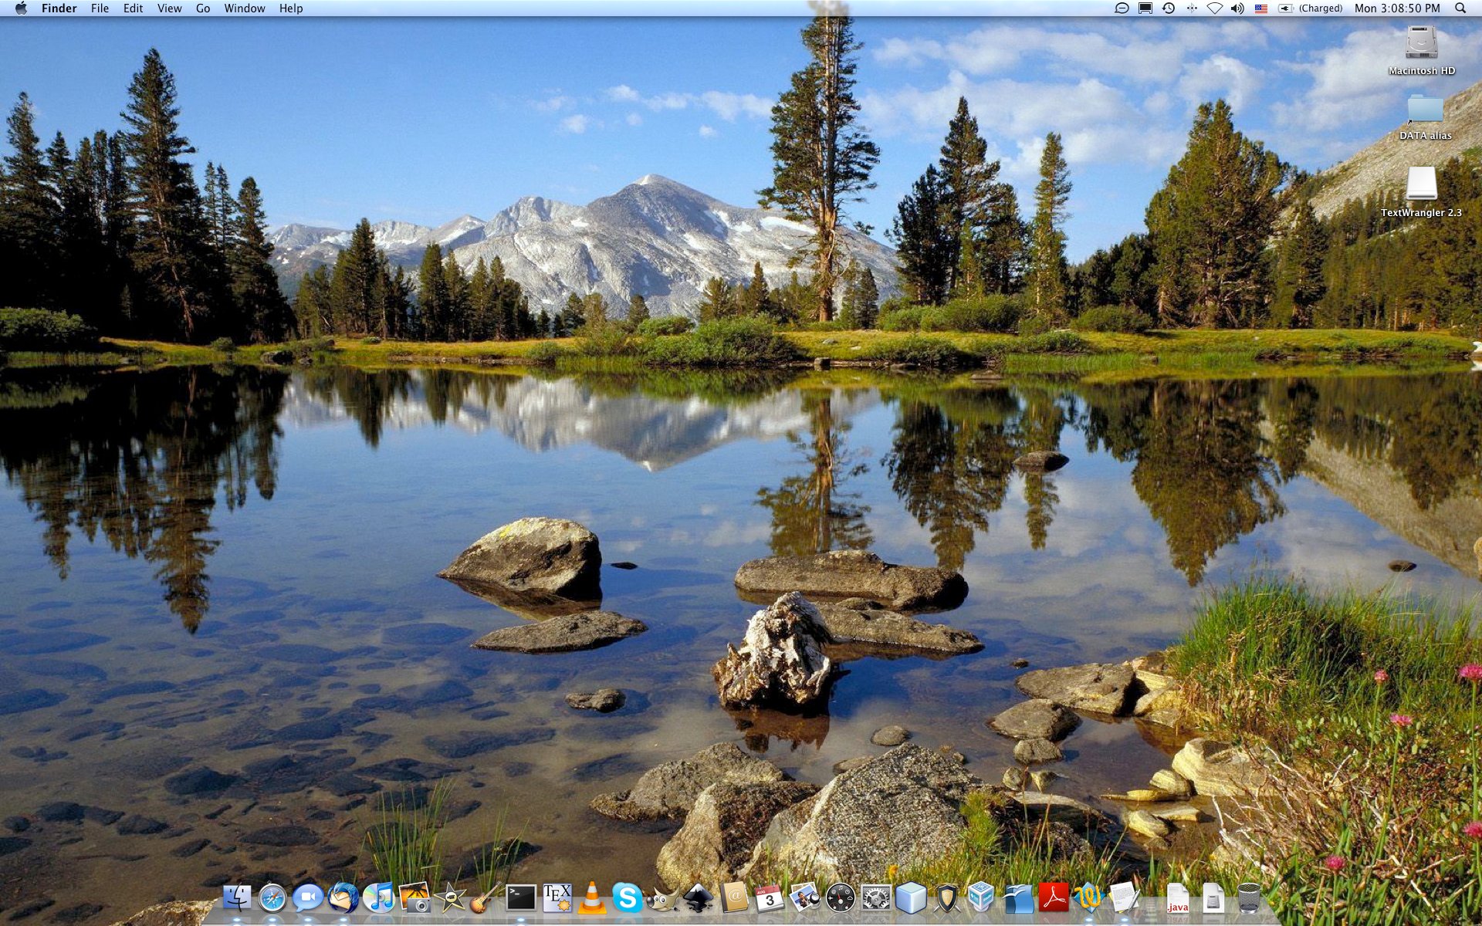The height and width of the screenshot is (926, 1482).
Task: Click the volume speaker icon
Action: tap(1237, 8)
